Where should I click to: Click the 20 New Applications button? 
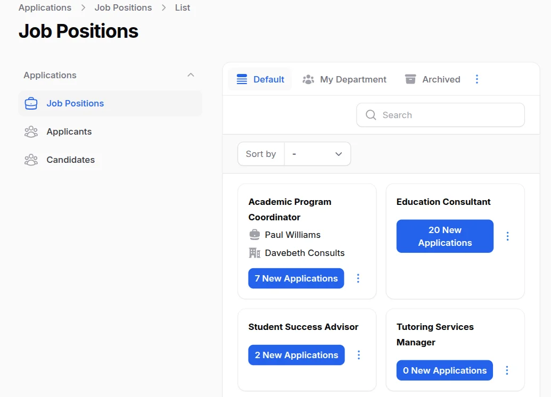point(445,236)
